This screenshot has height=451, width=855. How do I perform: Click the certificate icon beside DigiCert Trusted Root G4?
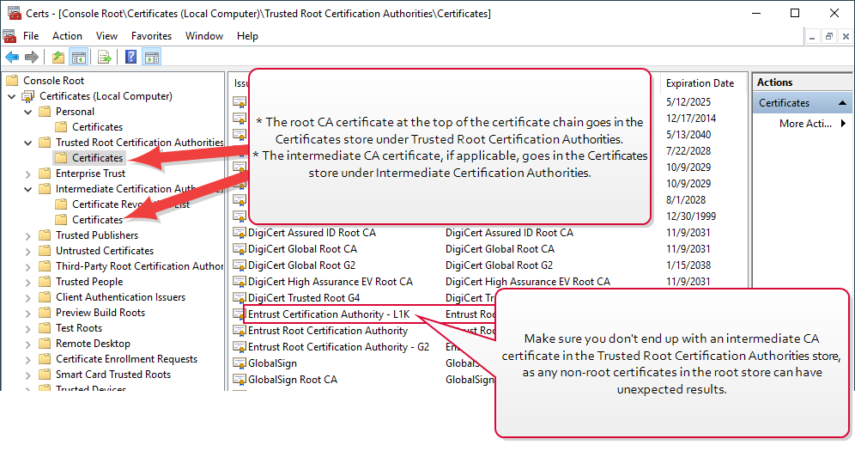pyautogui.click(x=240, y=298)
